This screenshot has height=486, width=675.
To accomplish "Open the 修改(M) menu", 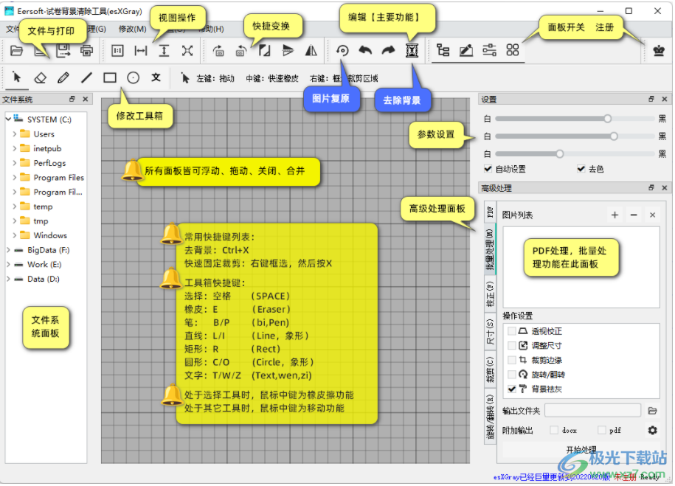I will tap(132, 29).
